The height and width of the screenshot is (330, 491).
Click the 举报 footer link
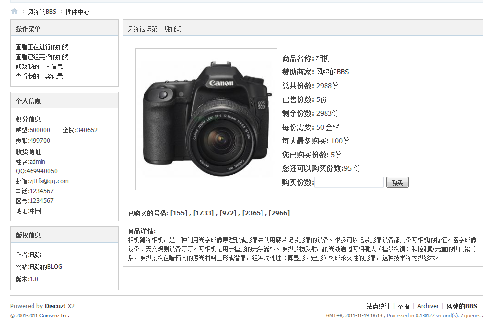tap(404, 306)
